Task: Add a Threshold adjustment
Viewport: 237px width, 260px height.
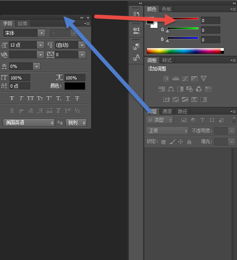Action: [185, 99]
